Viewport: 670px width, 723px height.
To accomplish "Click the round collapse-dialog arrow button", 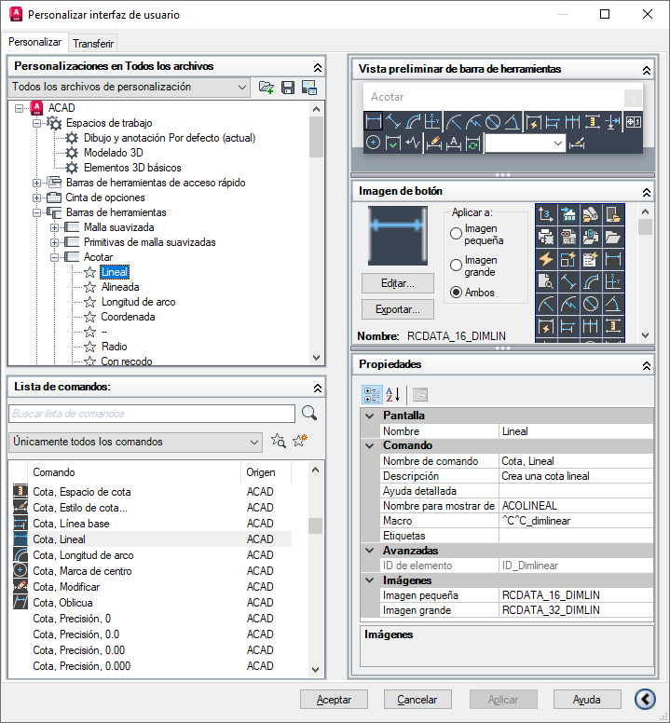I will click(x=645, y=699).
